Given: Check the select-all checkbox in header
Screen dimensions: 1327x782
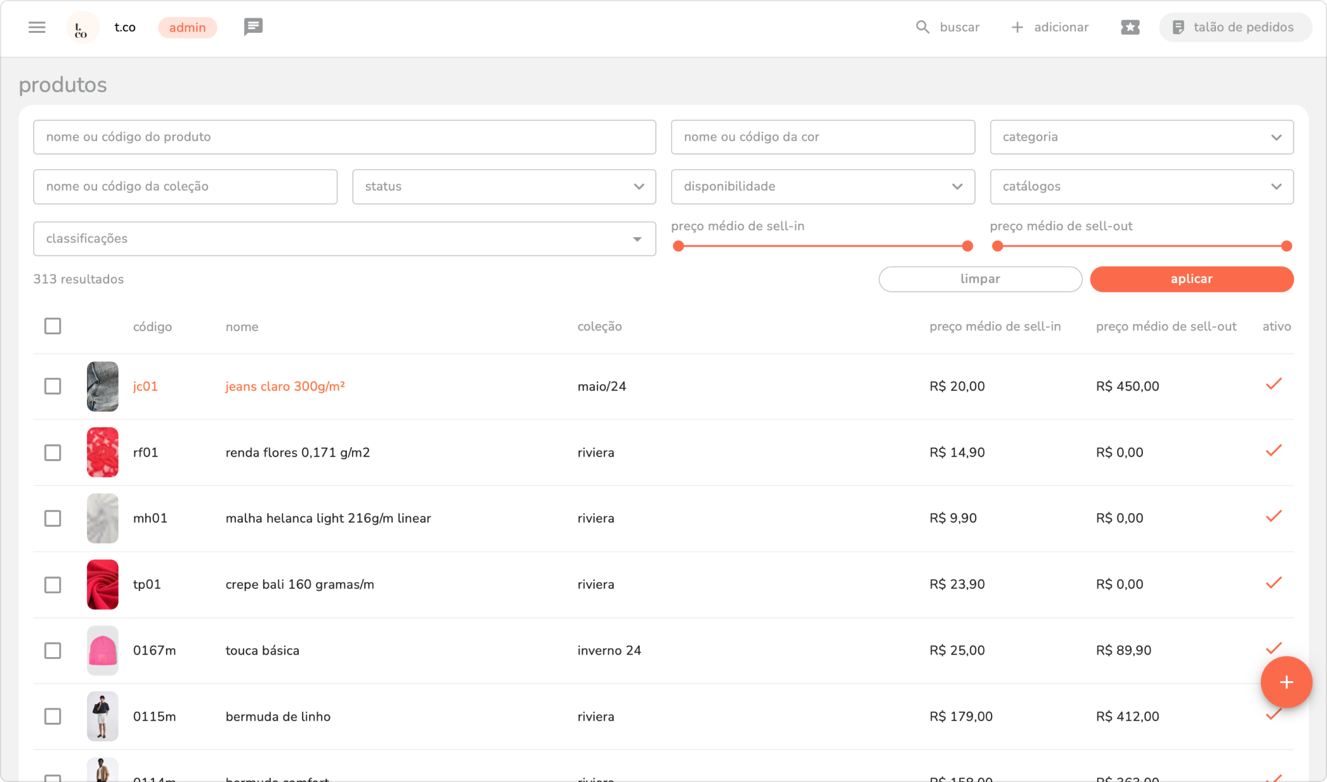Looking at the screenshot, I should coord(53,326).
